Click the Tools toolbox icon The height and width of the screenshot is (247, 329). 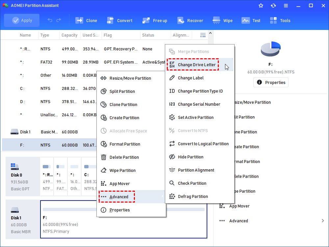click(273, 20)
